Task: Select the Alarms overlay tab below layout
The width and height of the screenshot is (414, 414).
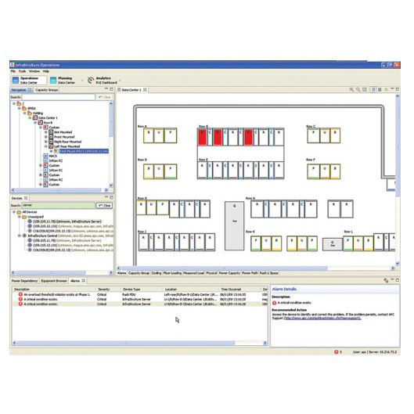Action: (x=122, y=273)
